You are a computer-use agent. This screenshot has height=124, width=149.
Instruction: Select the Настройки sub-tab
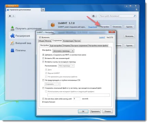(x=45, y=45)
